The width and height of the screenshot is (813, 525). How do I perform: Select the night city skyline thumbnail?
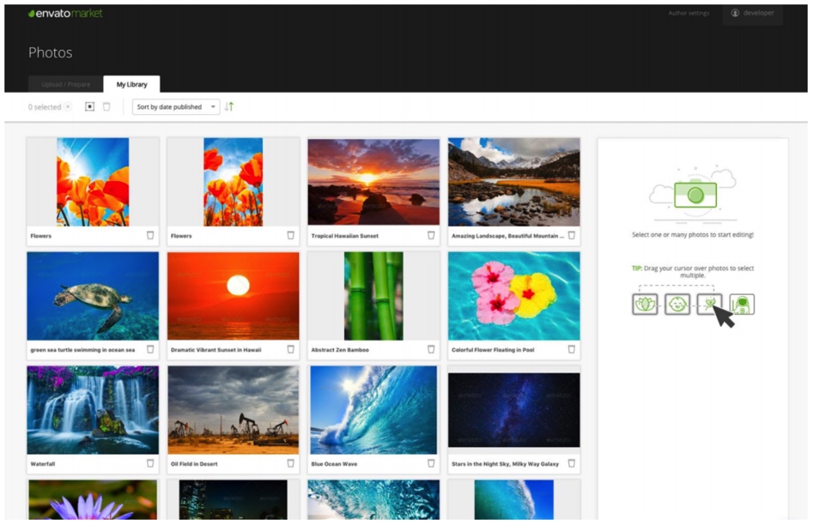coord(234,499)
